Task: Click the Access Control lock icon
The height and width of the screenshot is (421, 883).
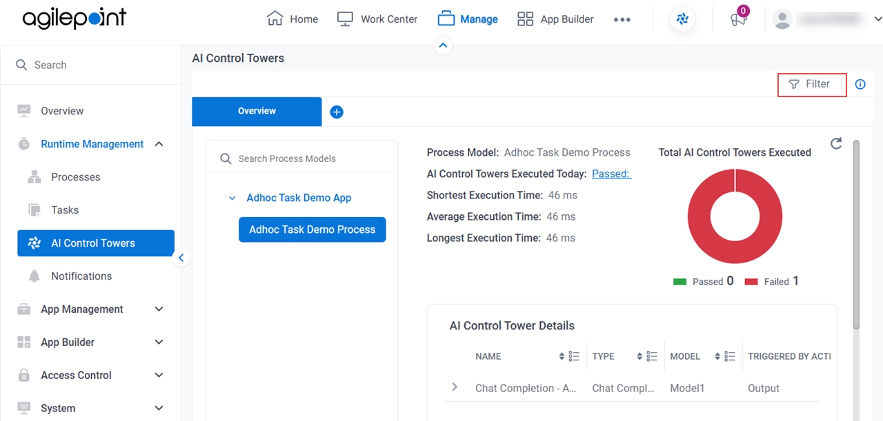Action: point(24,376)
